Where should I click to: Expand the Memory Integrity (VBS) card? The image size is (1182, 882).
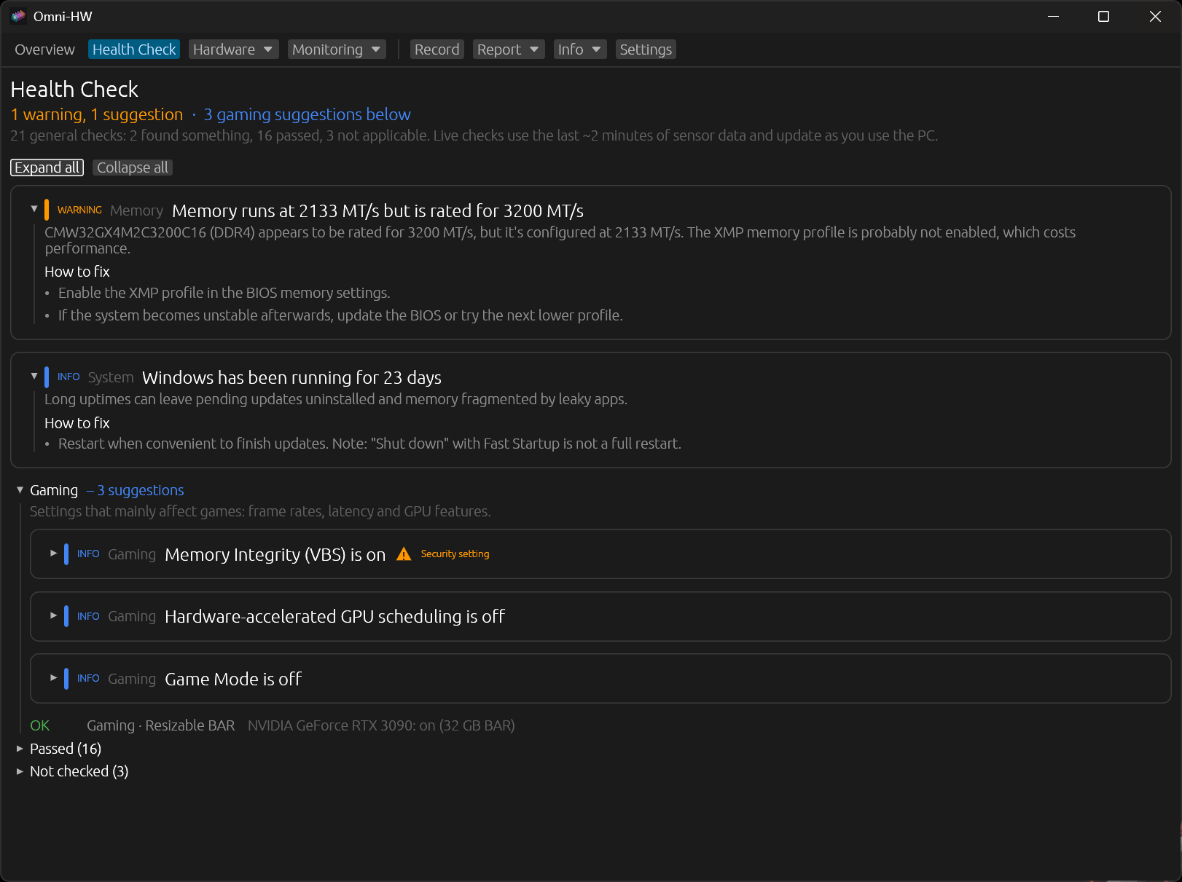click(53, 554)
